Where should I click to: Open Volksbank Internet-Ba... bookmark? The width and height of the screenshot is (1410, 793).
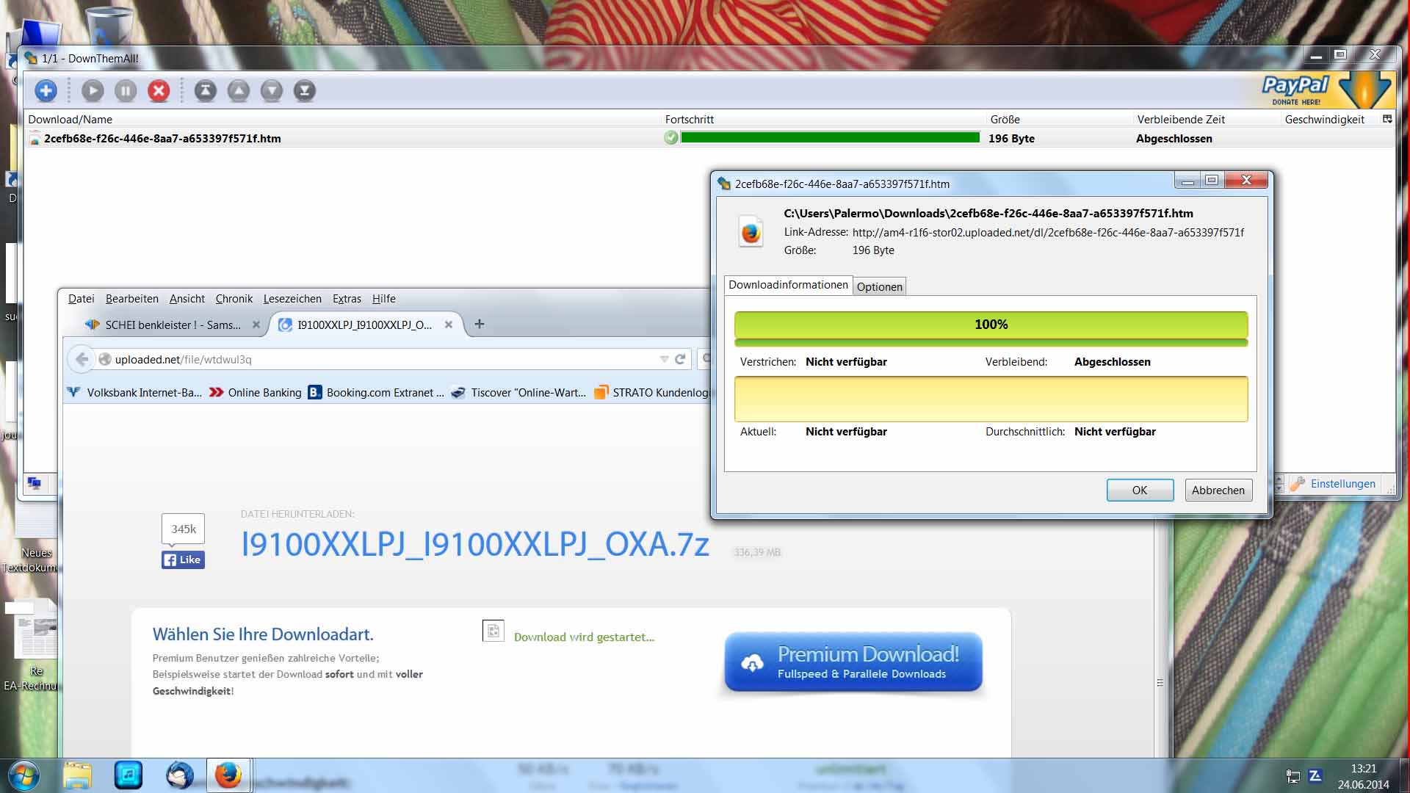134,392
